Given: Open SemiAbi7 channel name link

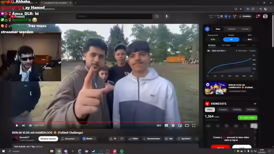Looking at the screenshot, I should tap(24, 137).
